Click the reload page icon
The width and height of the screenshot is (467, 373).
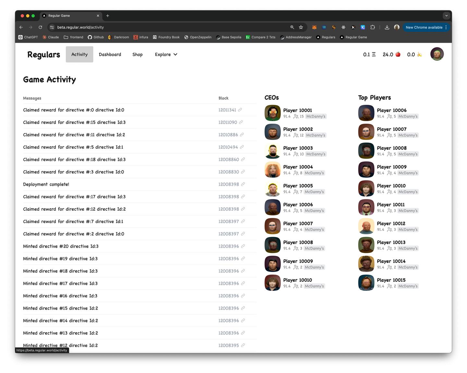coord(40,27)
